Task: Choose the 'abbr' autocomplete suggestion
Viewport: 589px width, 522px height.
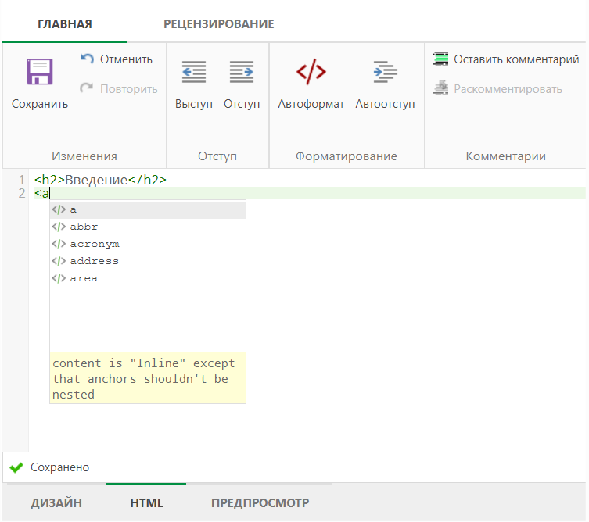Action: point(148,227)
